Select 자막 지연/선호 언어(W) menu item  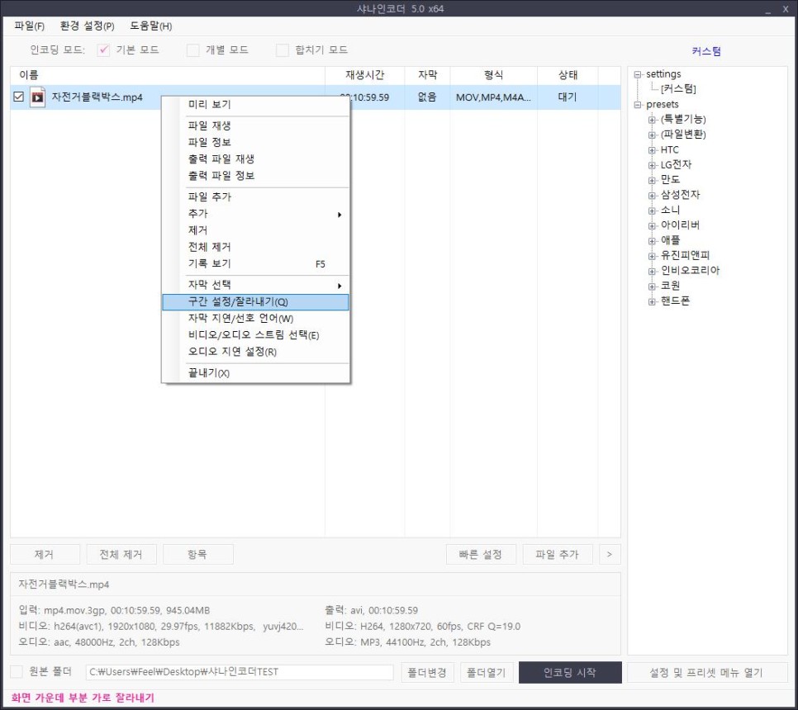[x=256, y=319]
